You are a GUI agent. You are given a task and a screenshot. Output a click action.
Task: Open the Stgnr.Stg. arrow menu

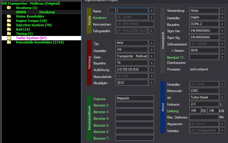coord(222,37)
